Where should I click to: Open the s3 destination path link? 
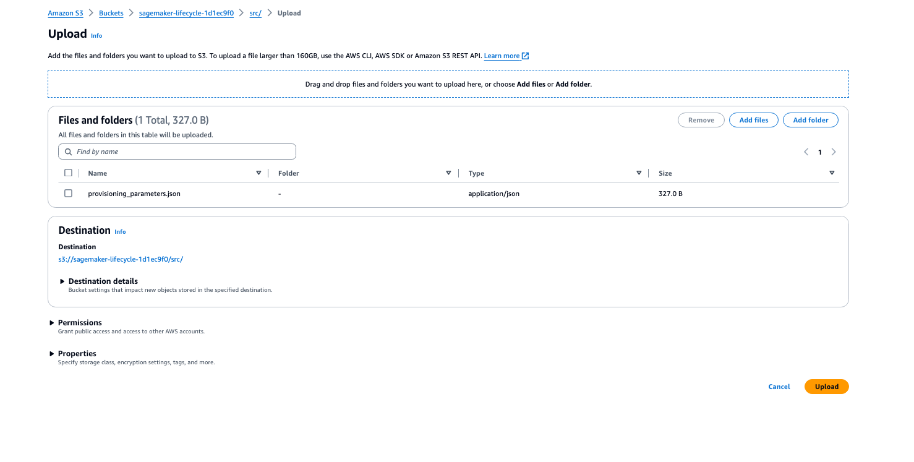[x=121, y=259]
